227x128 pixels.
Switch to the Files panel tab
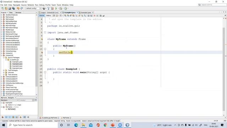[11, 13]
